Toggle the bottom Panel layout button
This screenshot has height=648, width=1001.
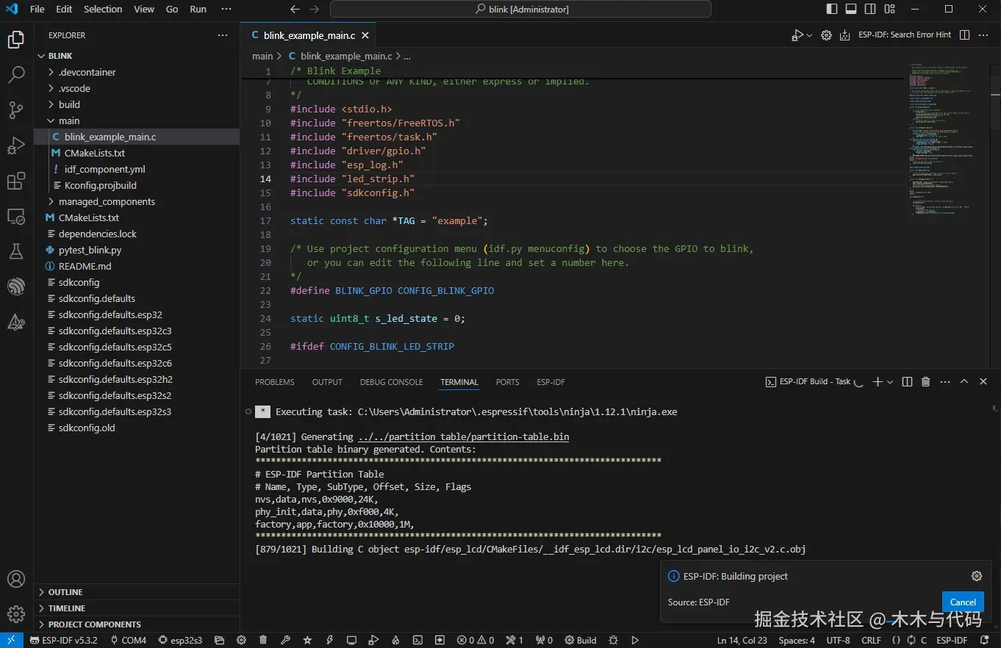(x=851, y=10)
